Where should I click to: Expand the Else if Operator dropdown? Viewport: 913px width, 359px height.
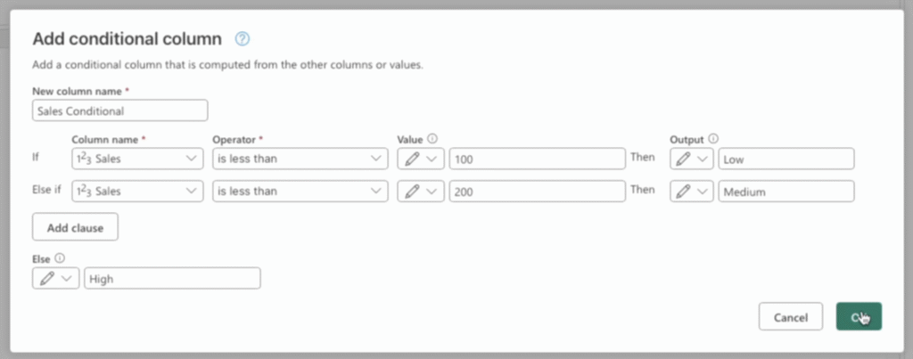pyautogui.click(x=299, y=192)
